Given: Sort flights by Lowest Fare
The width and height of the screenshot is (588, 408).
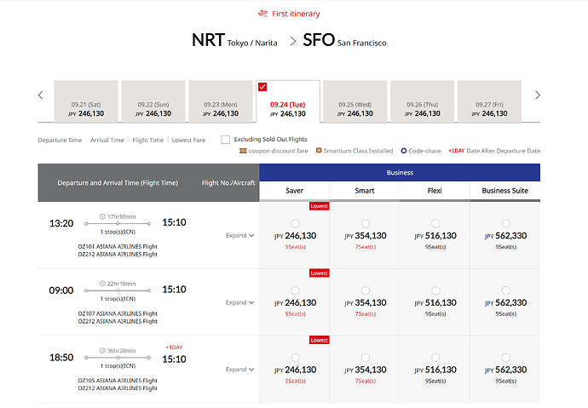Looking at the screenshot, I should coord(188,141).
